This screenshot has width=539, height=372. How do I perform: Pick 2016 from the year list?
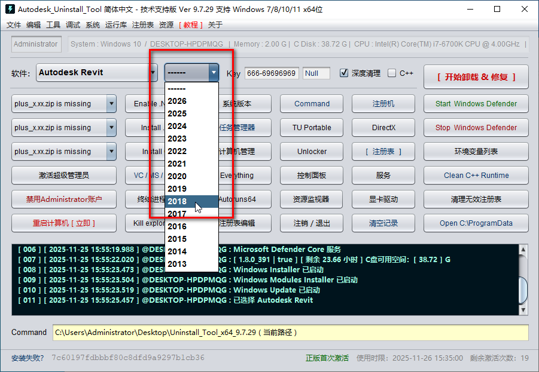191,226
